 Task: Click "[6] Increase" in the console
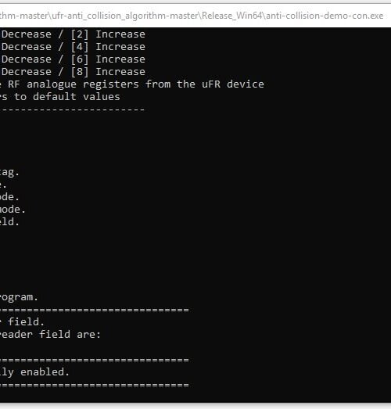pyautogui.click(x=108, y=59)
